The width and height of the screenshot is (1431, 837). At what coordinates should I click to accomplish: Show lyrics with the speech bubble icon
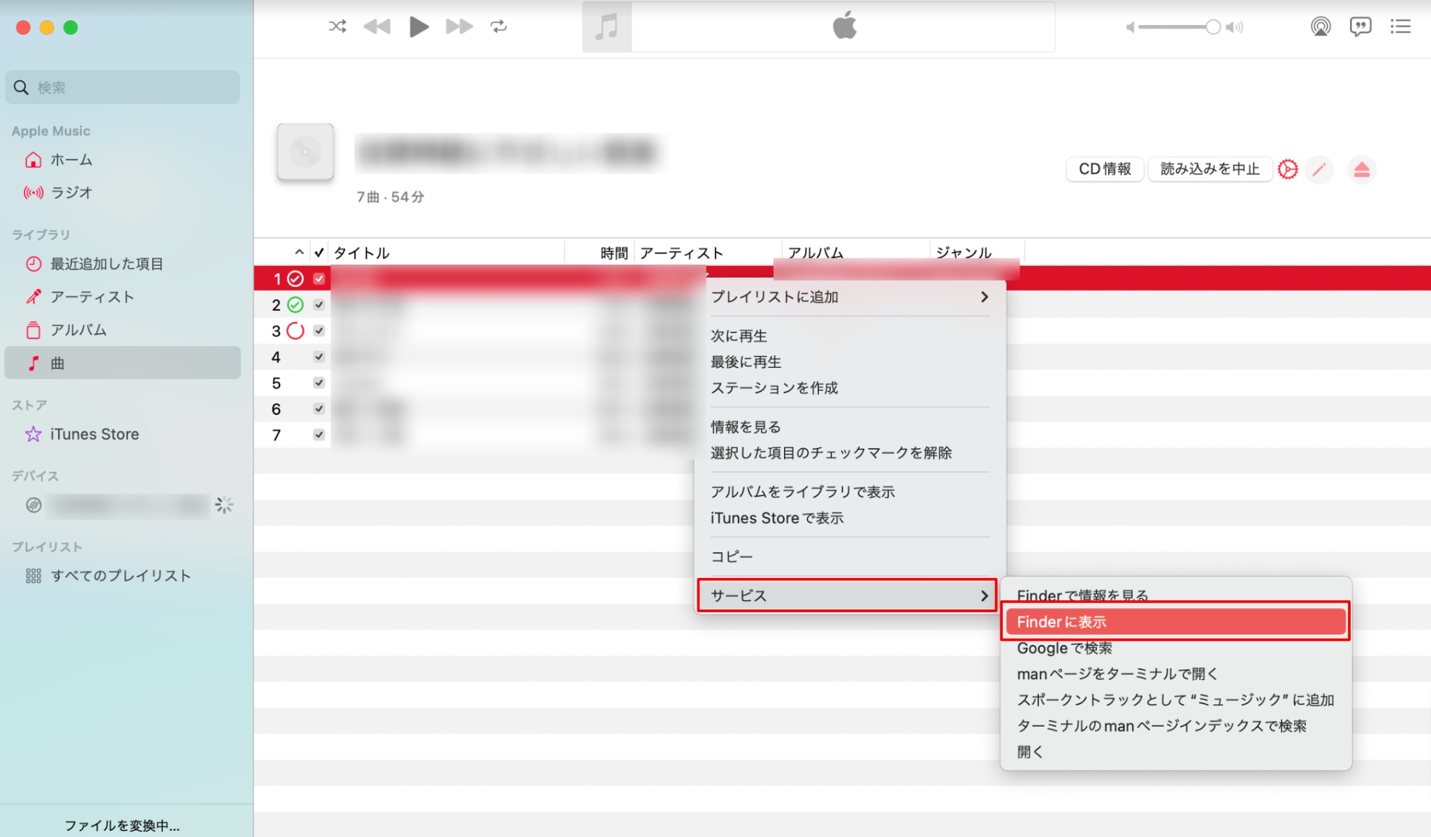pos(1360,27)
